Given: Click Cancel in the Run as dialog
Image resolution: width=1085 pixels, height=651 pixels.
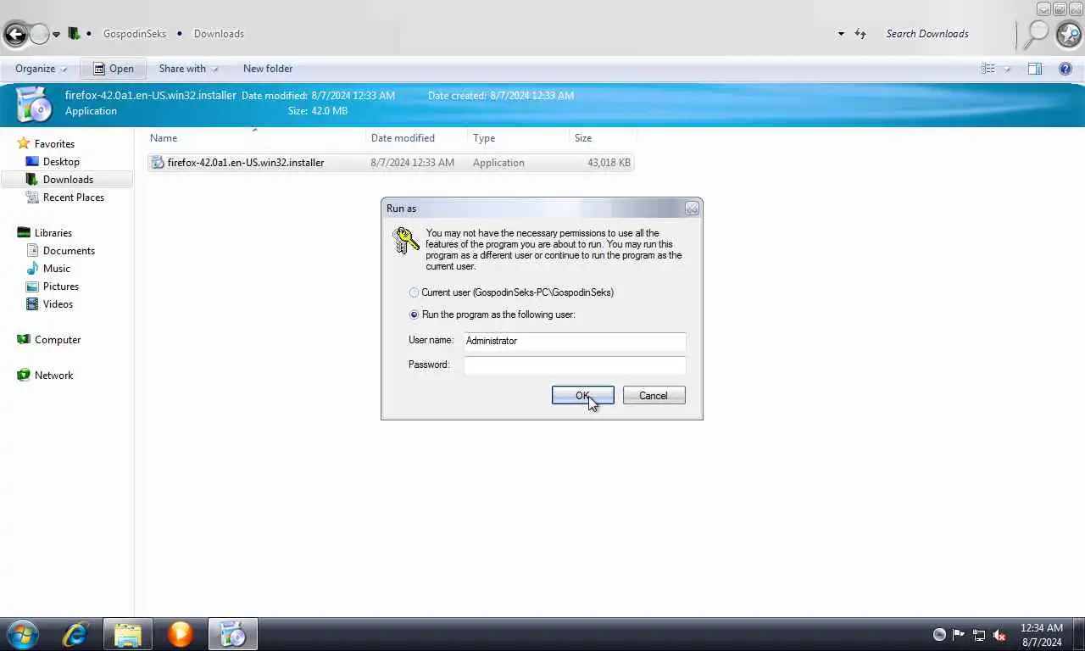Looking at the screenshot, I should pos(654,396).
